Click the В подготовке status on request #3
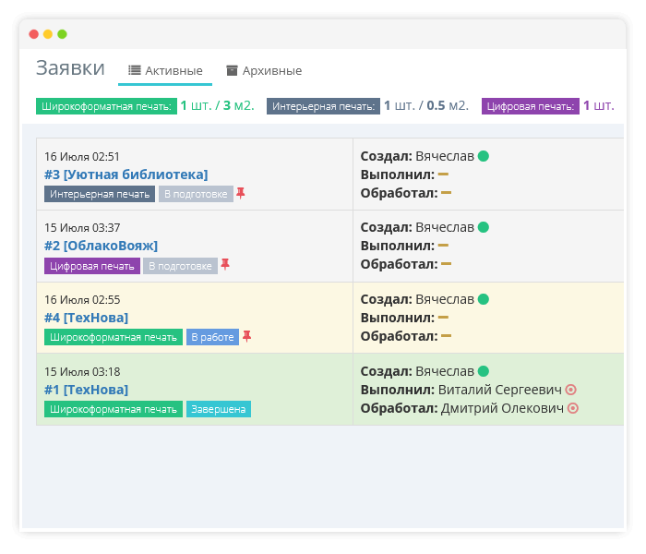Image resolution: width=646 pixels, height=554 pixels. pyautogui.click(x=196, y=194)
